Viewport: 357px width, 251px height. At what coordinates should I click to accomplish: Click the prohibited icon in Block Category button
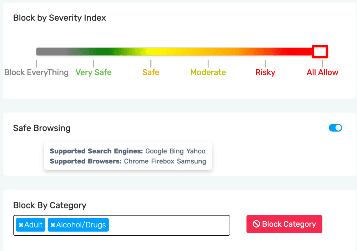256,224
